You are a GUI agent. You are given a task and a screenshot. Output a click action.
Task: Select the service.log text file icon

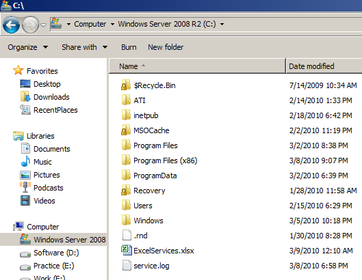[127, 265]
